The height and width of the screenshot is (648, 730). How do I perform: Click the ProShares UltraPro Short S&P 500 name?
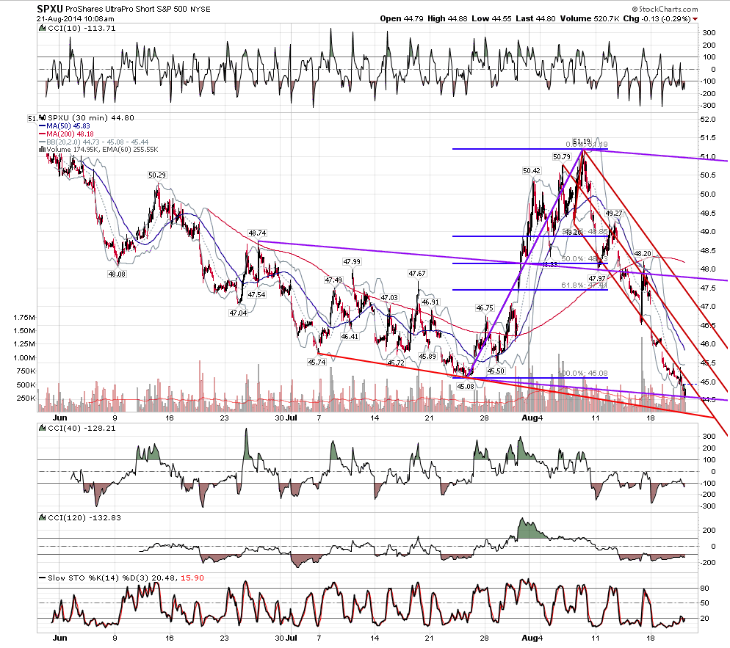126,10
